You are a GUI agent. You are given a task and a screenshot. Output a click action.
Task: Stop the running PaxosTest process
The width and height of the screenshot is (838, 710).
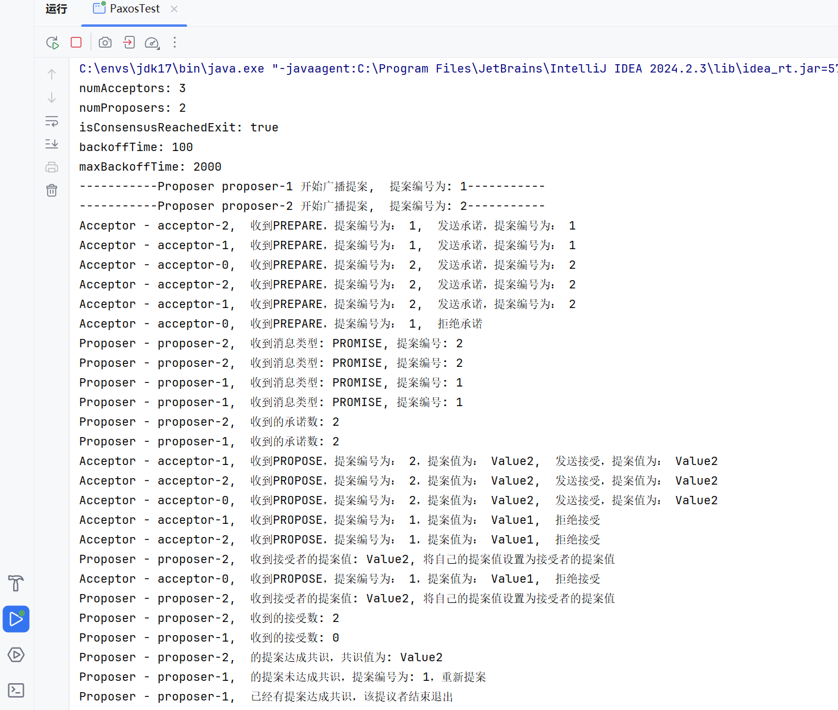[76, 42]
